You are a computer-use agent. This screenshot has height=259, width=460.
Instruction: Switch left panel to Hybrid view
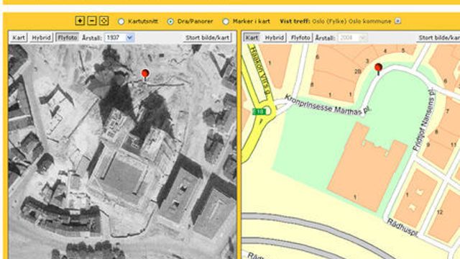tap(41, 37)
